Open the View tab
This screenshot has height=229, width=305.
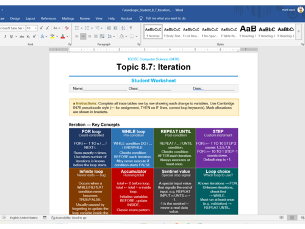coord(99,18)
